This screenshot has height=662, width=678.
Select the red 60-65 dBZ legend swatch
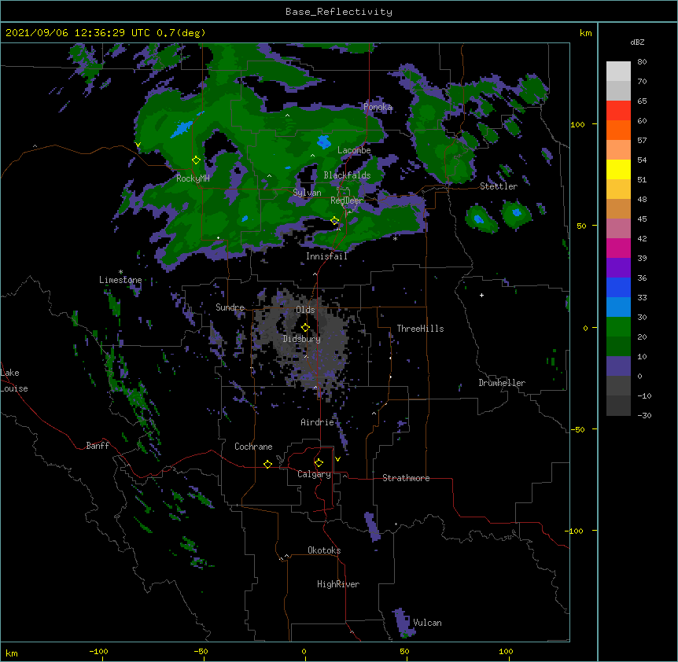pos(618,111)
